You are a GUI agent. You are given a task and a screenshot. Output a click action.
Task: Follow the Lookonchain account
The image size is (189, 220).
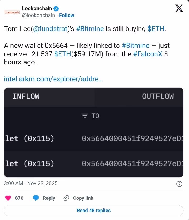[67, 15]
